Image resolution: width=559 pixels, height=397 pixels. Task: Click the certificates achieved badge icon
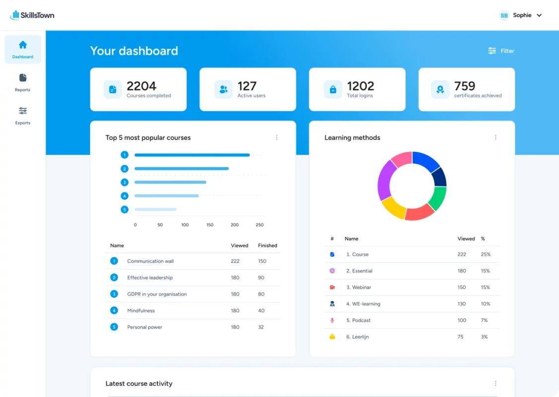[440, 90]
